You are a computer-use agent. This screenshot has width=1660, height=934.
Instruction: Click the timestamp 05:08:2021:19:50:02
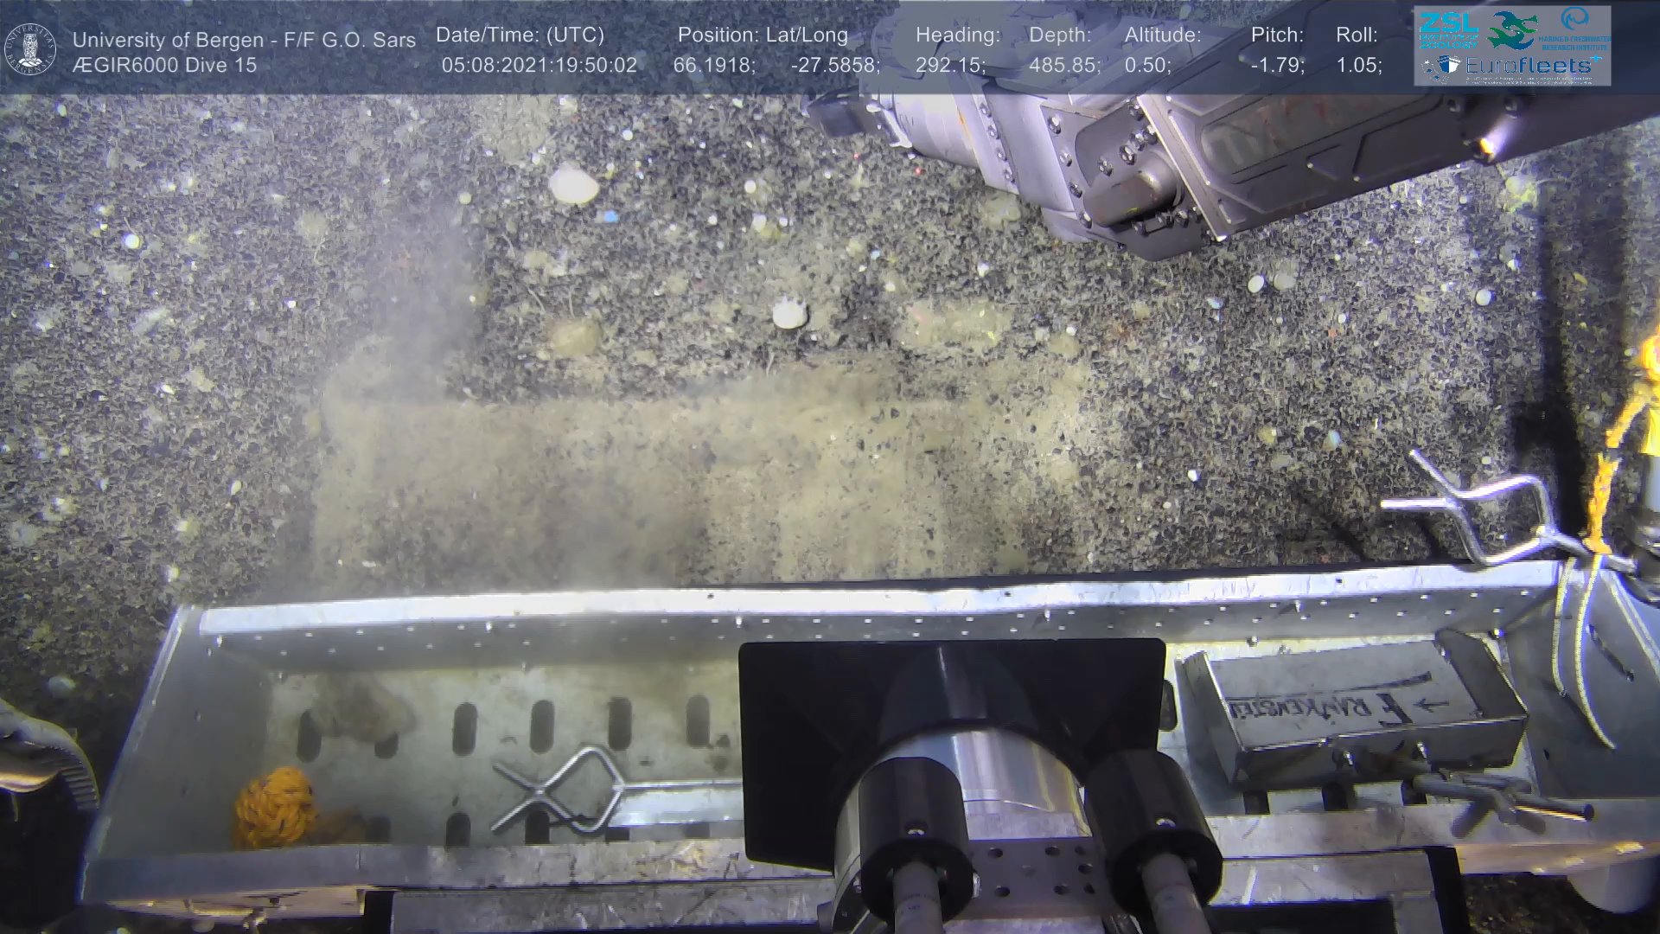point(539,66)
